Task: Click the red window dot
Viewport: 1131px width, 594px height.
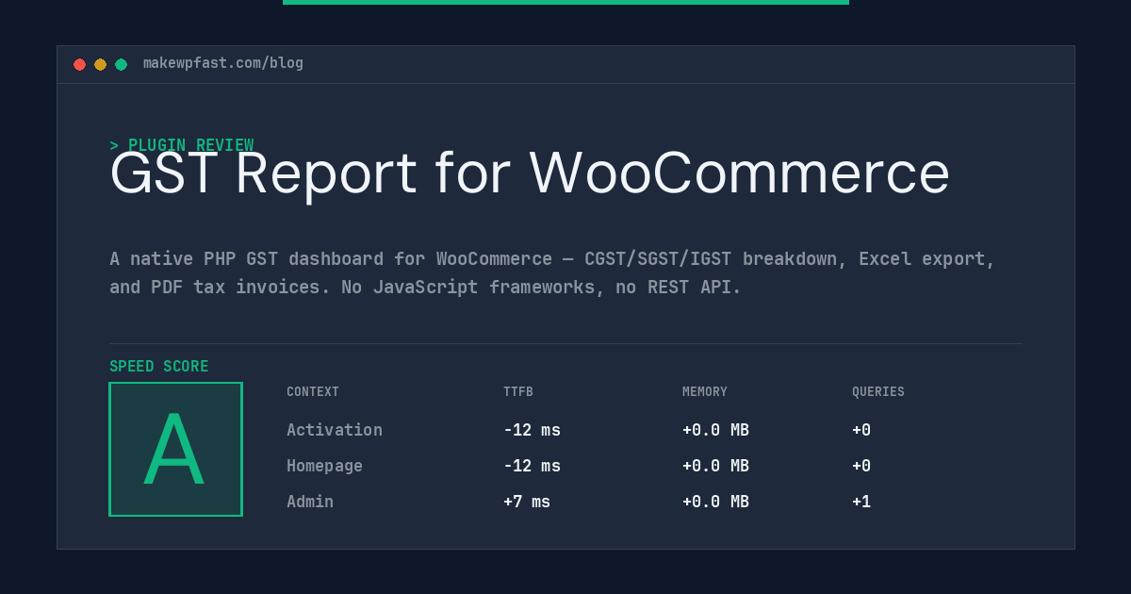Action: point(79,64)
